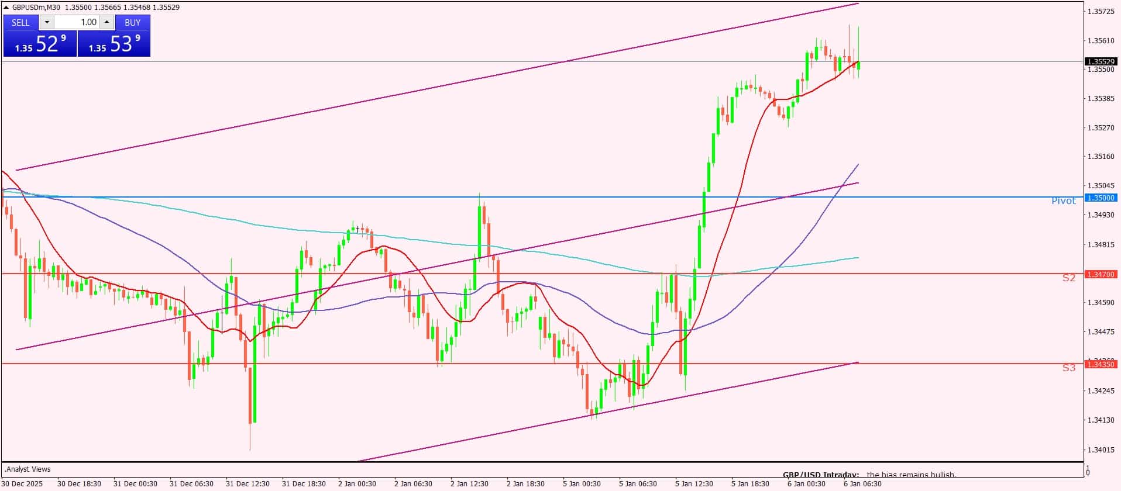1121x491 pixels.
Task: Click the 1.34815 price axis value
Action: coord(1101,244)
